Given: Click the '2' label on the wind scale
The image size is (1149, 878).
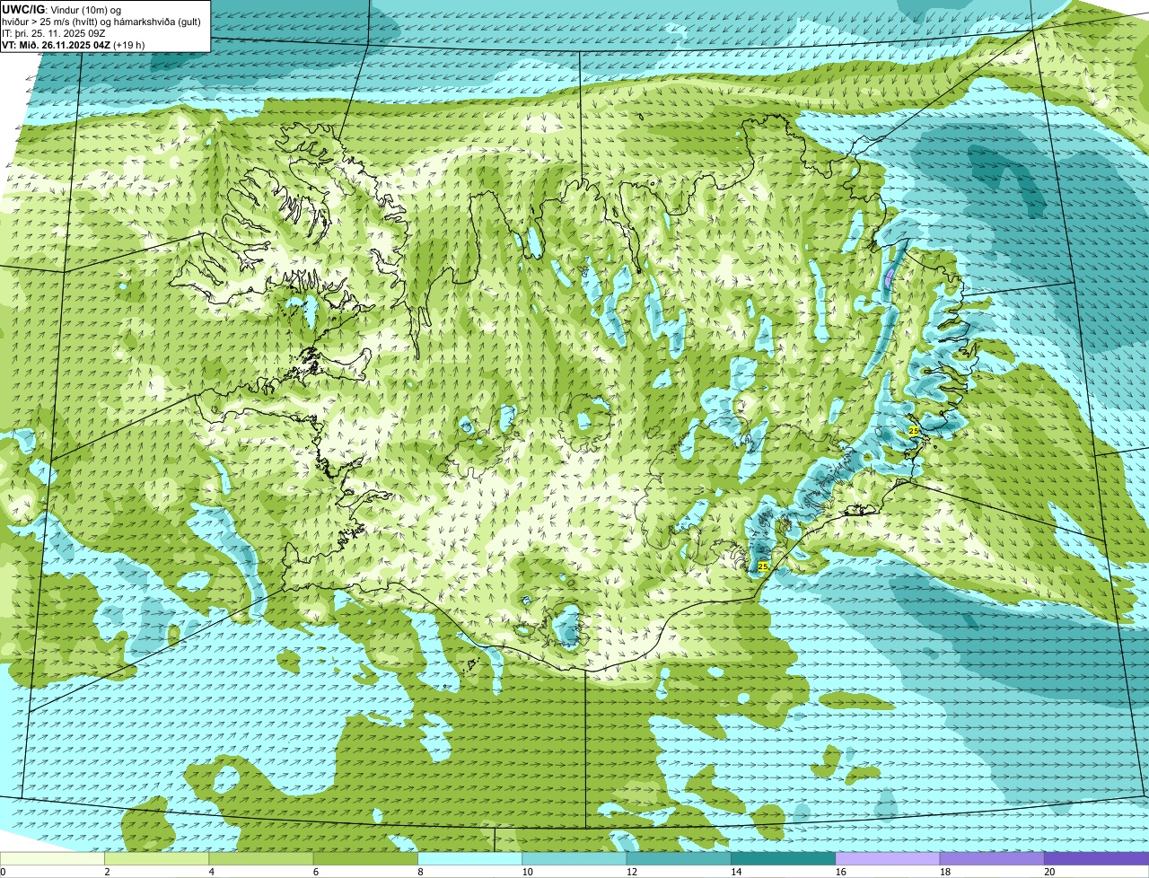Looking at the screenshot, I should point(107,872).
